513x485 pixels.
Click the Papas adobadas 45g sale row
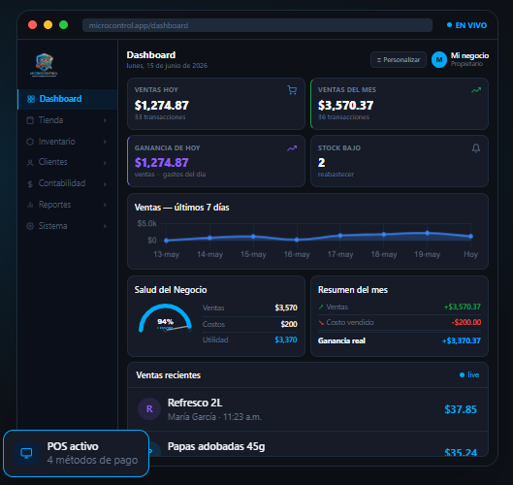tap(307, 444)
